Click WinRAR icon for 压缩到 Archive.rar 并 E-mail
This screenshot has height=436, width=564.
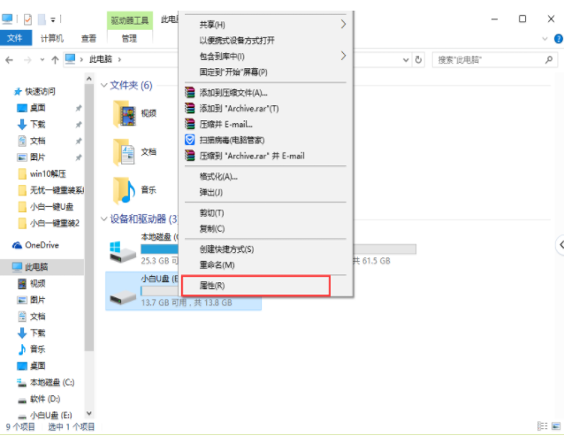(x=189, y=156)
